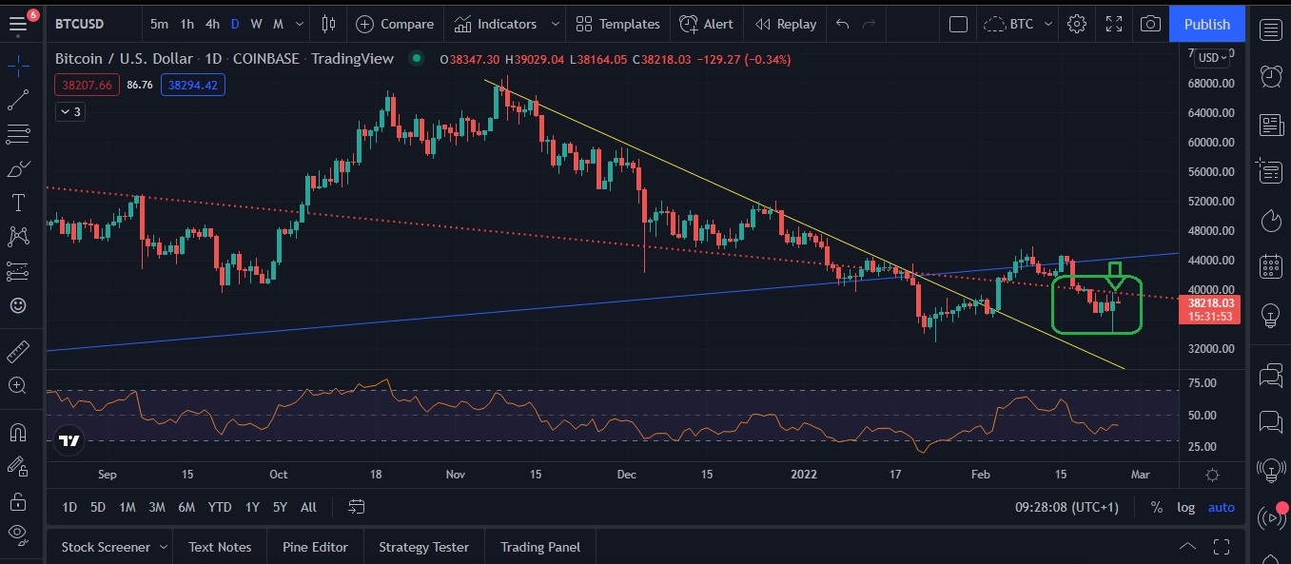This screenshot has width=1291, height=564.
Task: Open the Fibonacci retracement tools
Action: (x=18, y=134)
